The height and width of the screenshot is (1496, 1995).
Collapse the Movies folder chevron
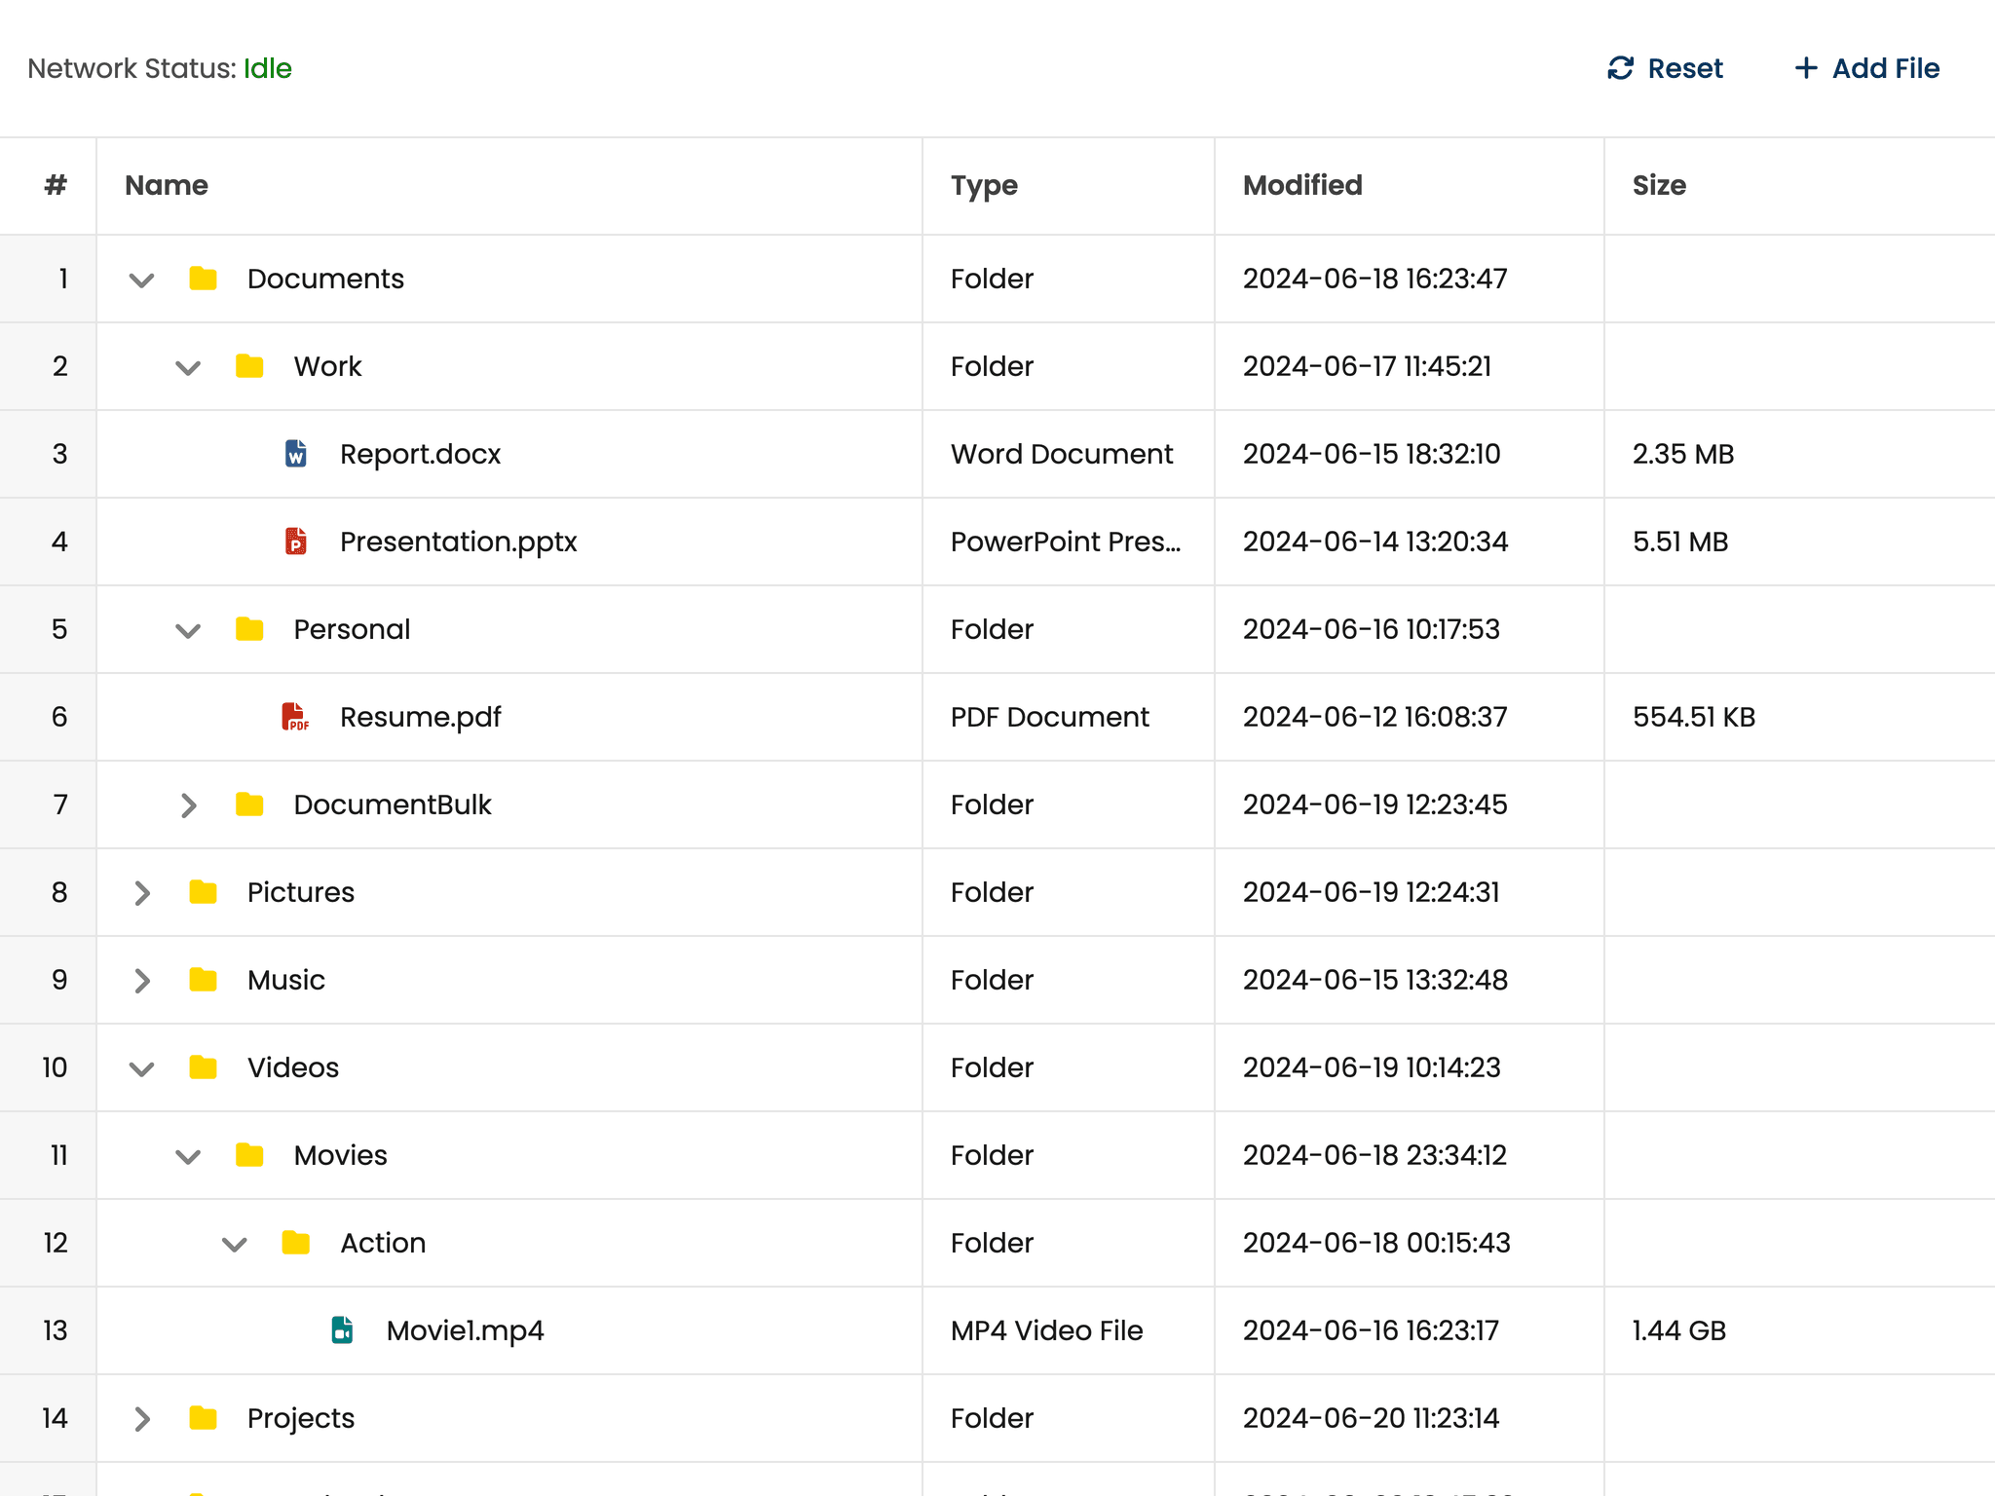click(x=188, y=1157)
